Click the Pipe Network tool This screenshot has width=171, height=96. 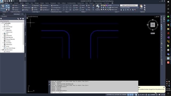(45, 10)
